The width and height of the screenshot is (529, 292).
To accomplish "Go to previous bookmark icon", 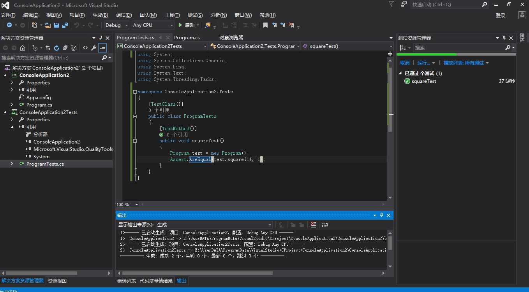I will click(x=274, y=25).
